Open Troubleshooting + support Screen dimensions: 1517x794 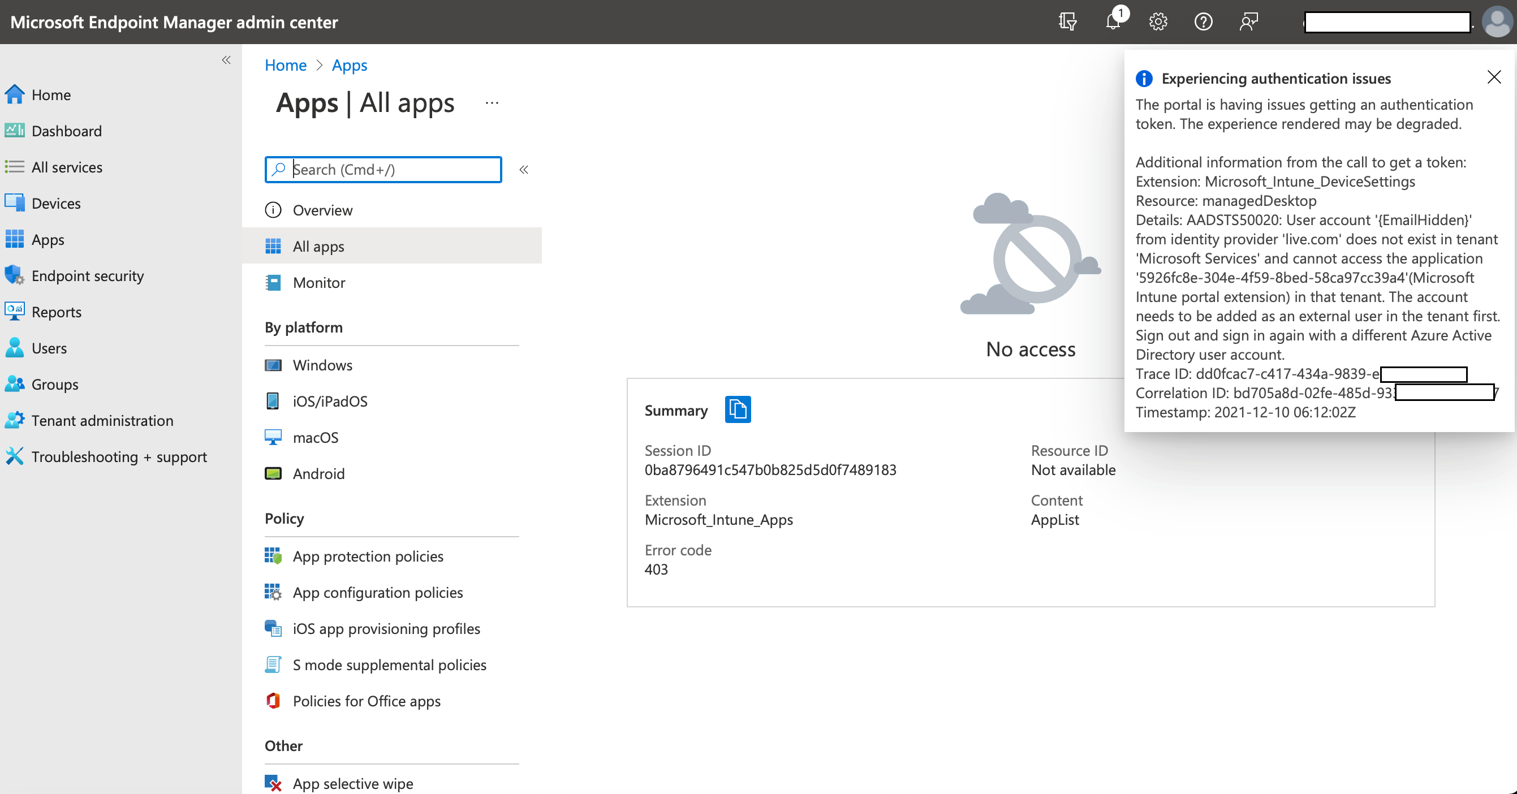[x=120, y=457]
